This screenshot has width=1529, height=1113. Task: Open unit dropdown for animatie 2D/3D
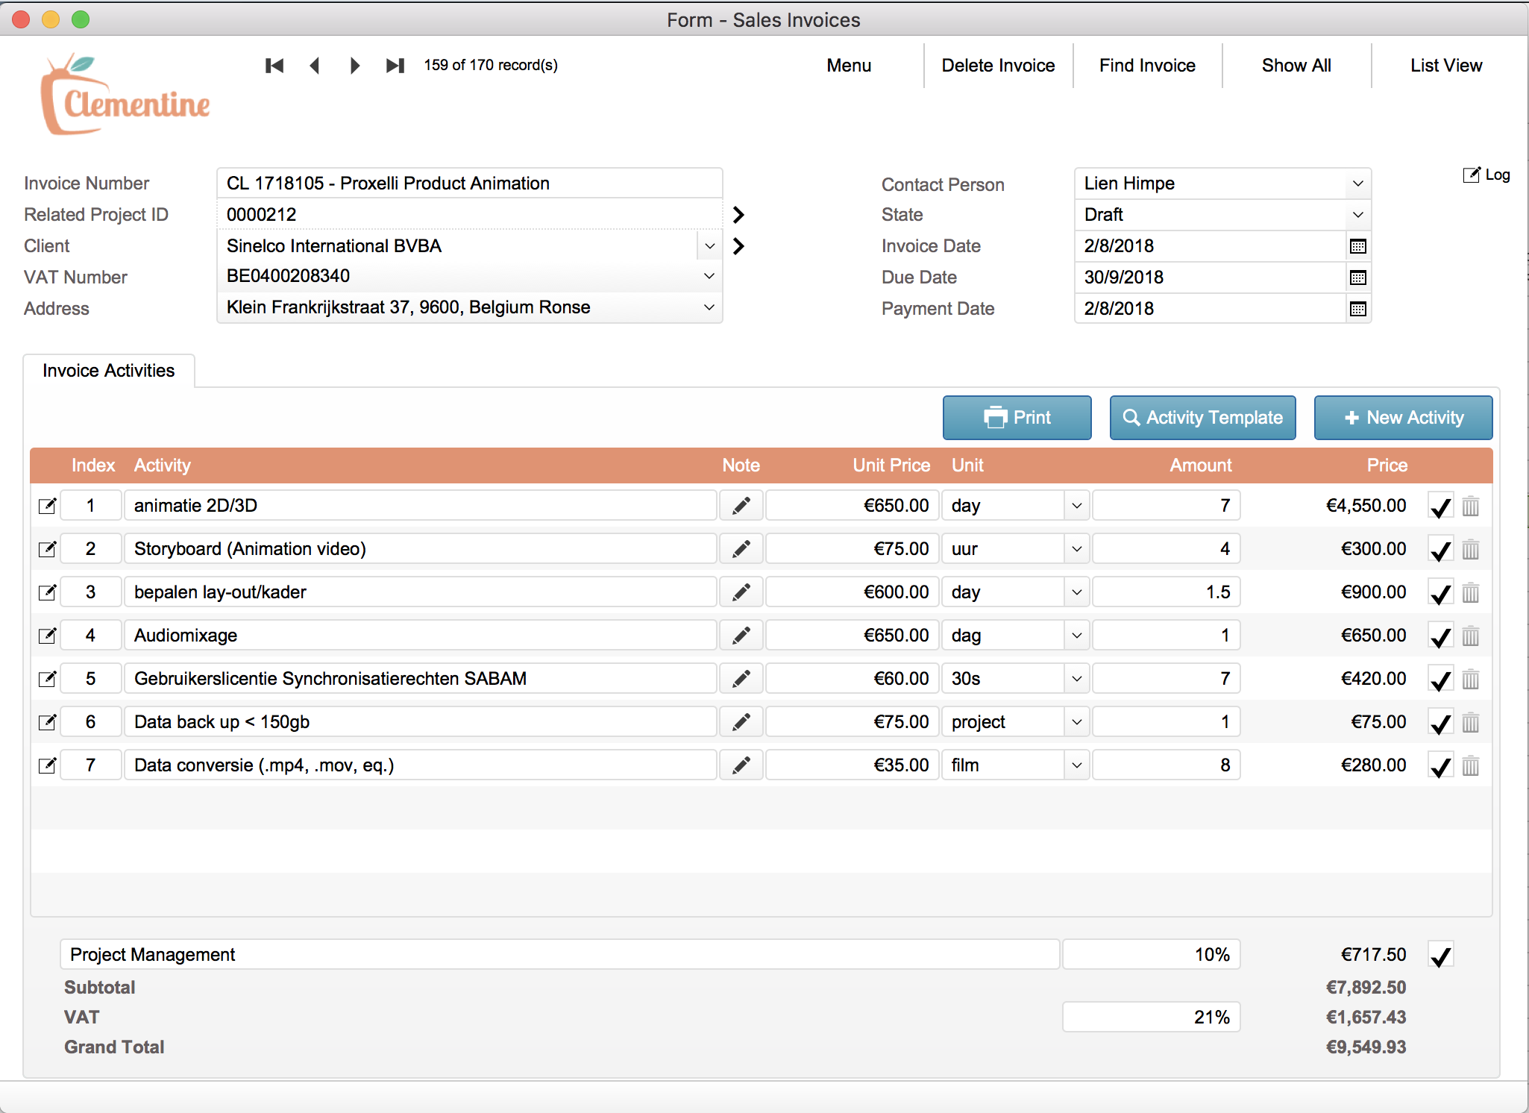[x=1076, y=506]
